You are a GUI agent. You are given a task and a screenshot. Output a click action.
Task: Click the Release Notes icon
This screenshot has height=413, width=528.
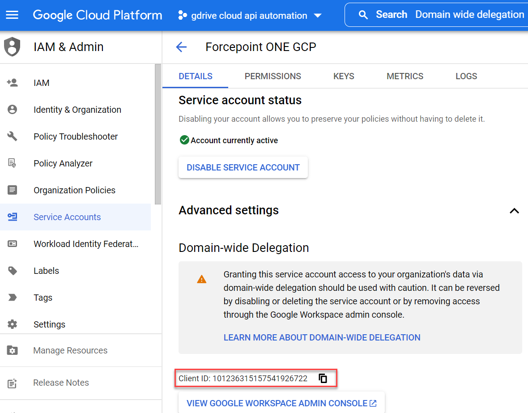pos(12,383)
